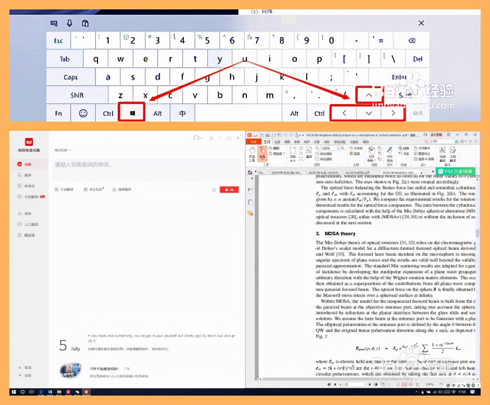The image size is (490, 405).
Task: Choose the highlighted Select Text tool
Action: 262,154
